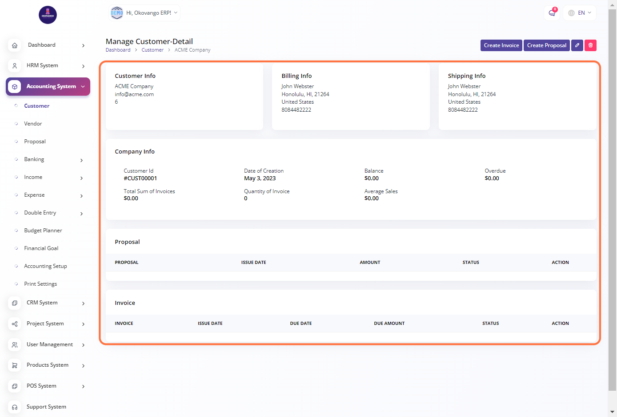Screen dimensions: 617x417
Task: Click the Okovango logo in sidebar
Action: (48, 15)
